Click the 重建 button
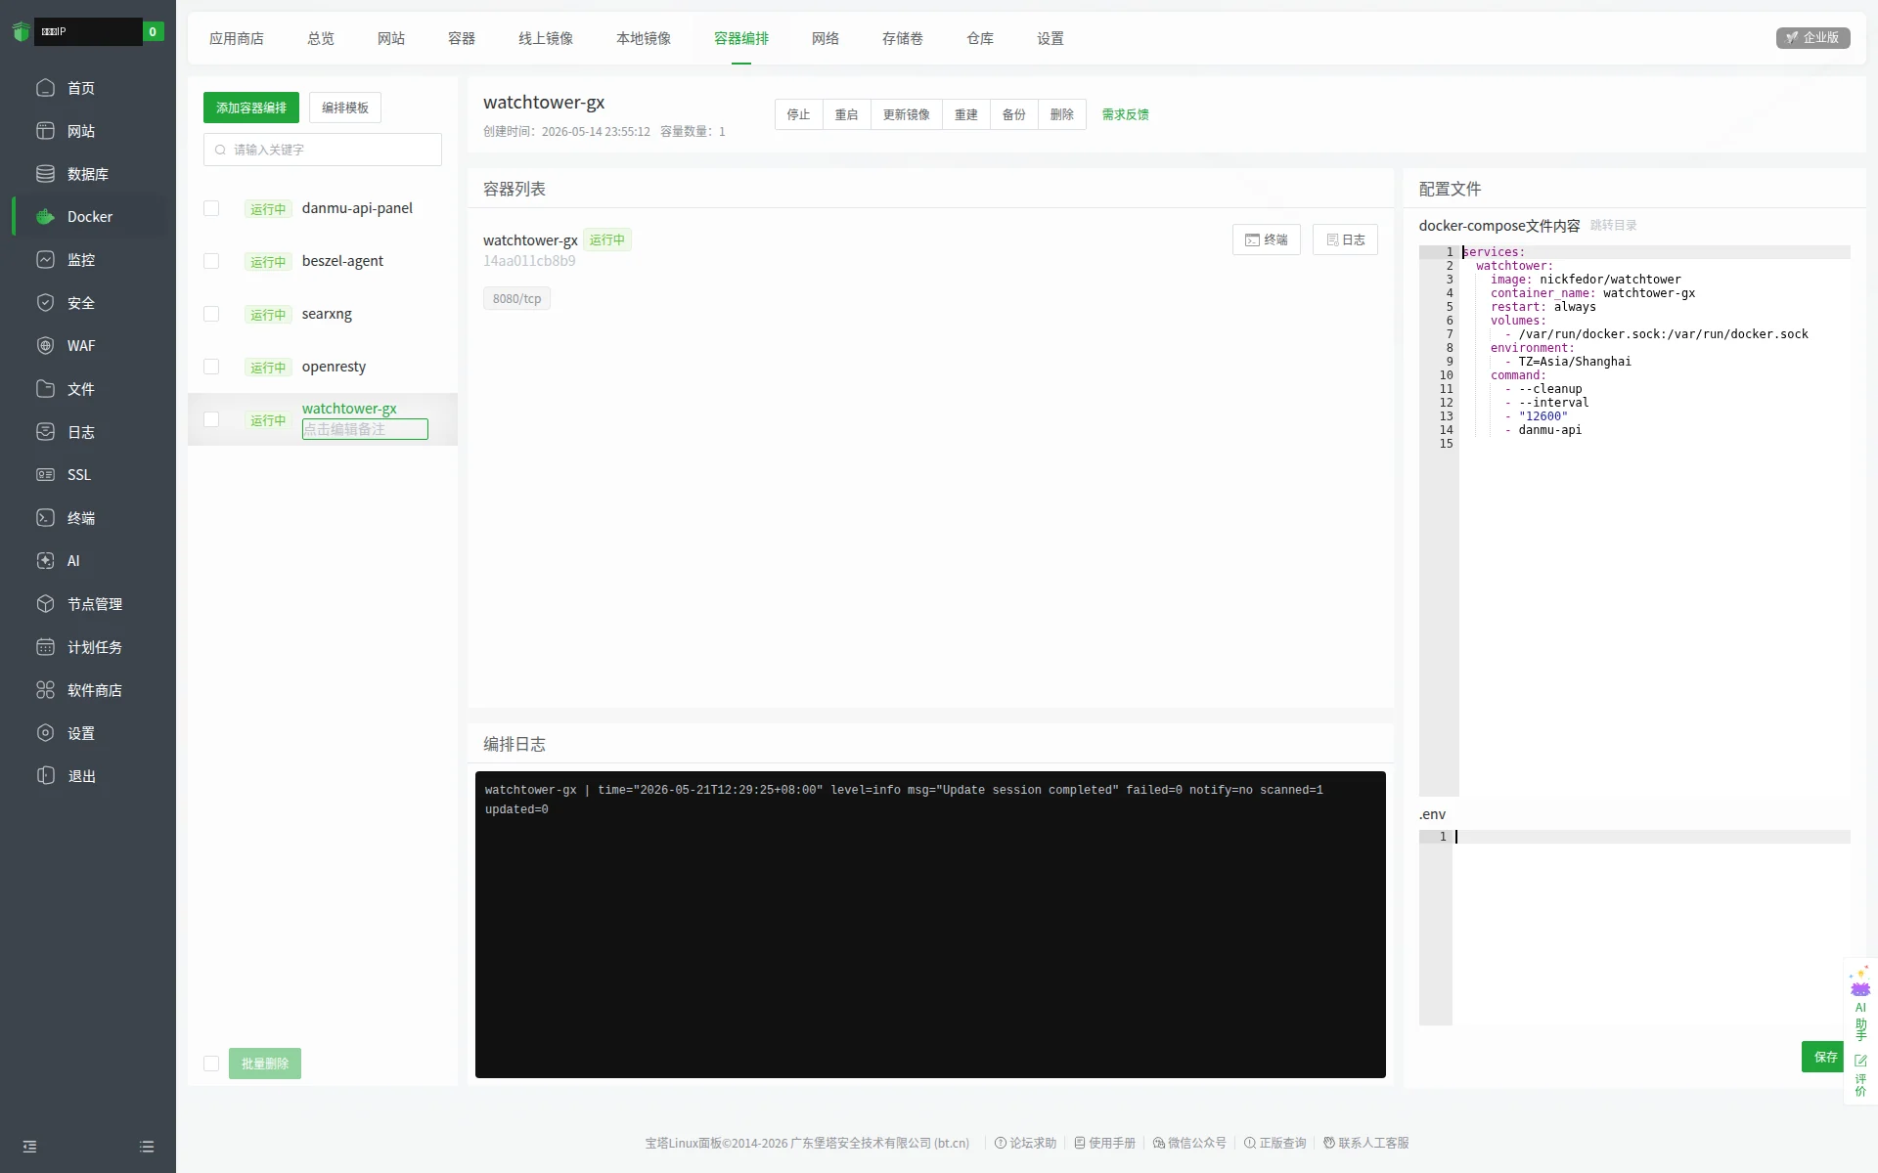1878x1173 pixels. click(x=966, y=114)
